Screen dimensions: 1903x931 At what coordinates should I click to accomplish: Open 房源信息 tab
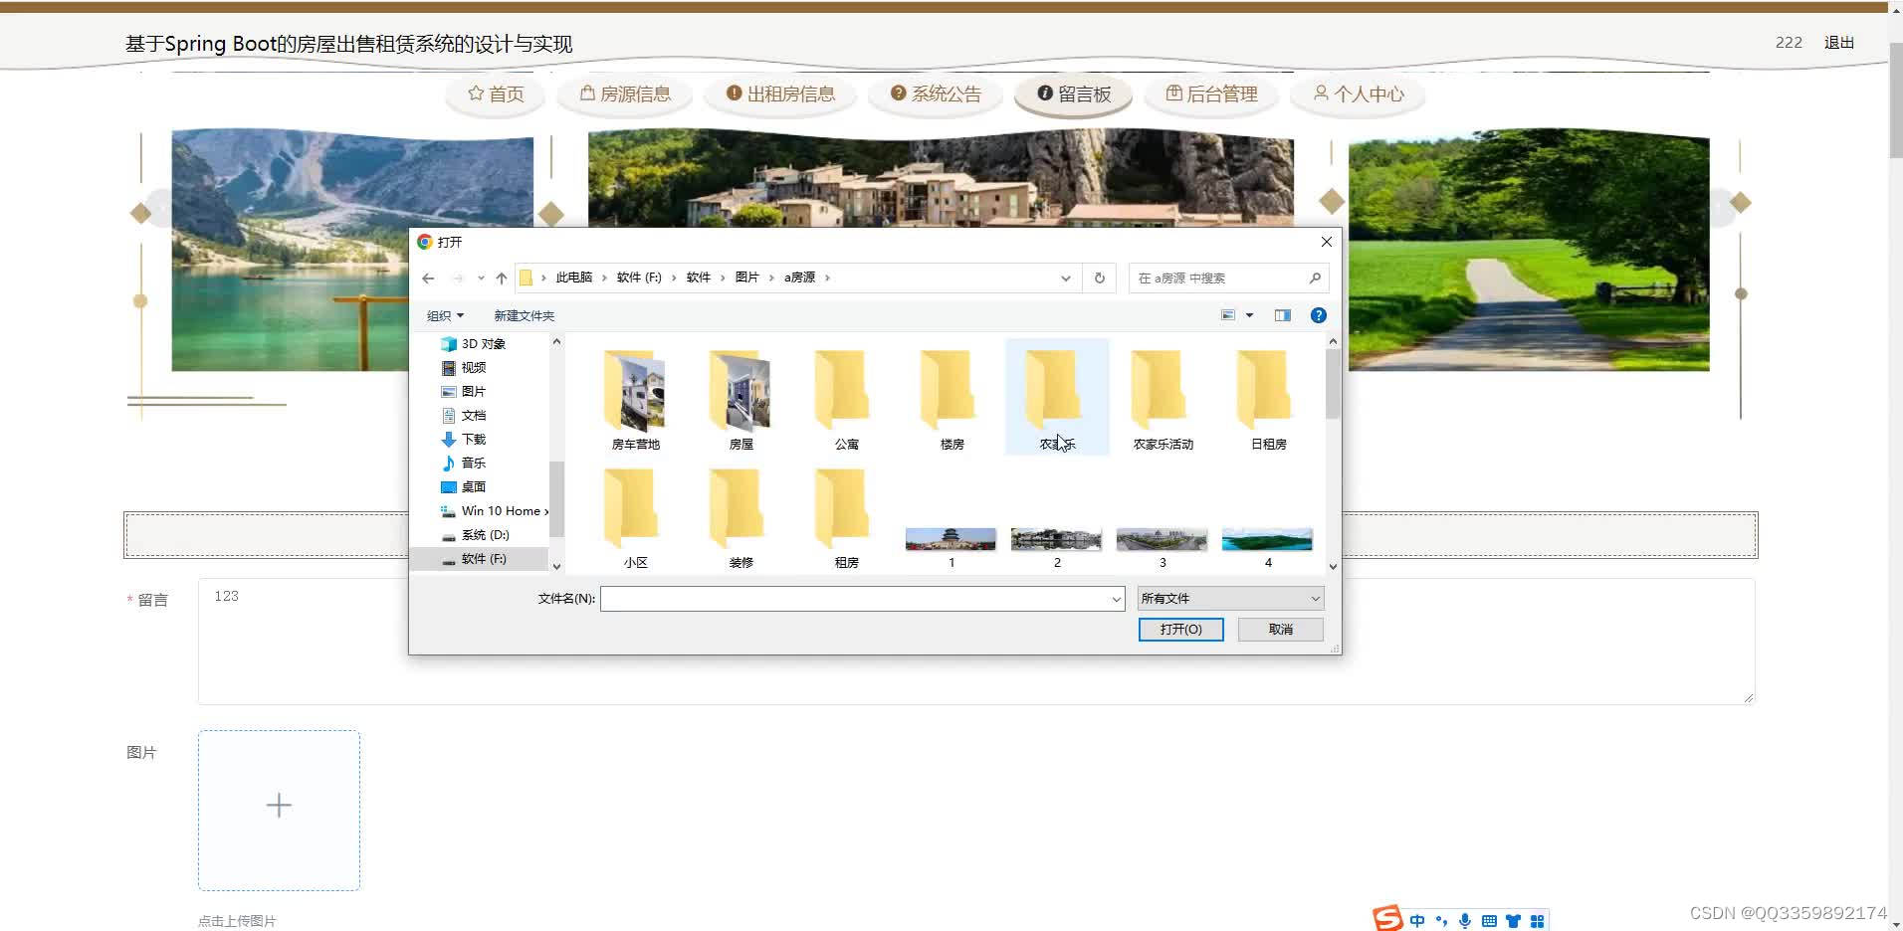pos(625,94)
